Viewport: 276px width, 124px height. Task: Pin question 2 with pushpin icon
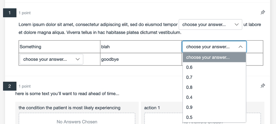[263, 86]
